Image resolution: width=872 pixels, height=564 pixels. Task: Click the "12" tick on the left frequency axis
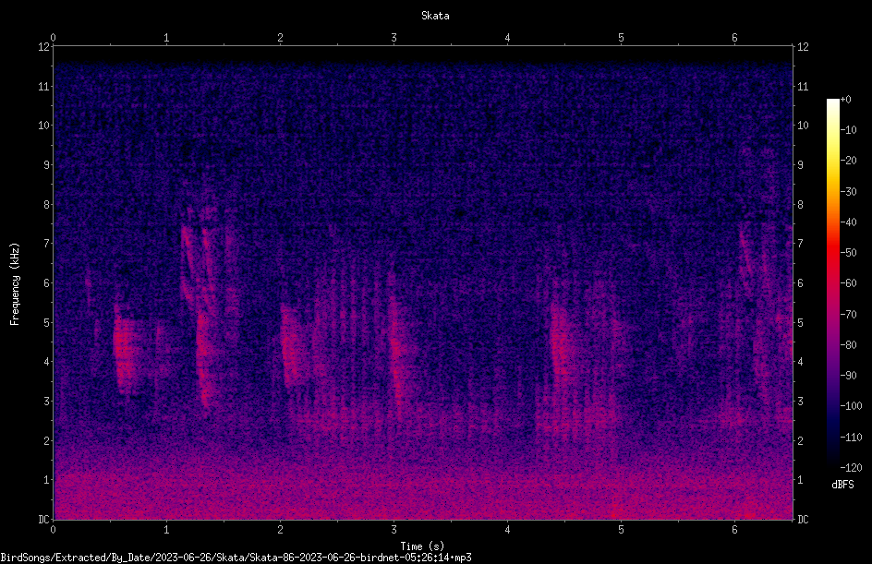pyautogui.click(x=43, y=47)
